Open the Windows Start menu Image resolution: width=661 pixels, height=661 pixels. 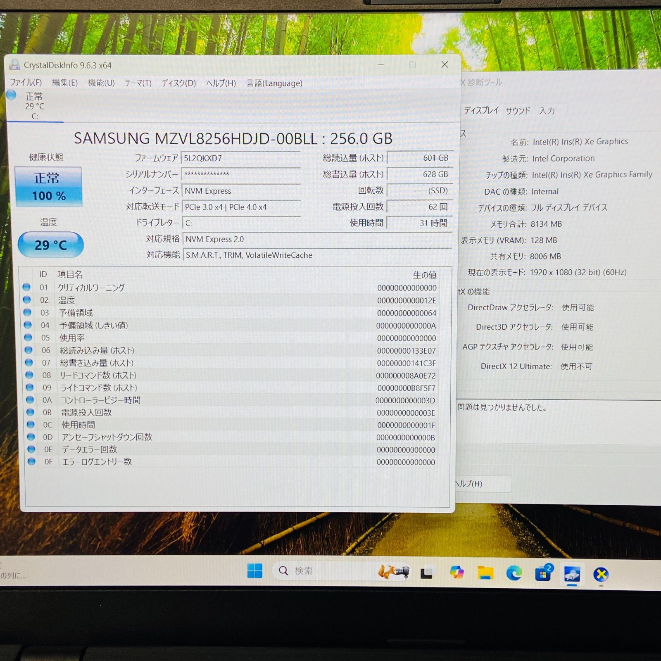point(254,571)
